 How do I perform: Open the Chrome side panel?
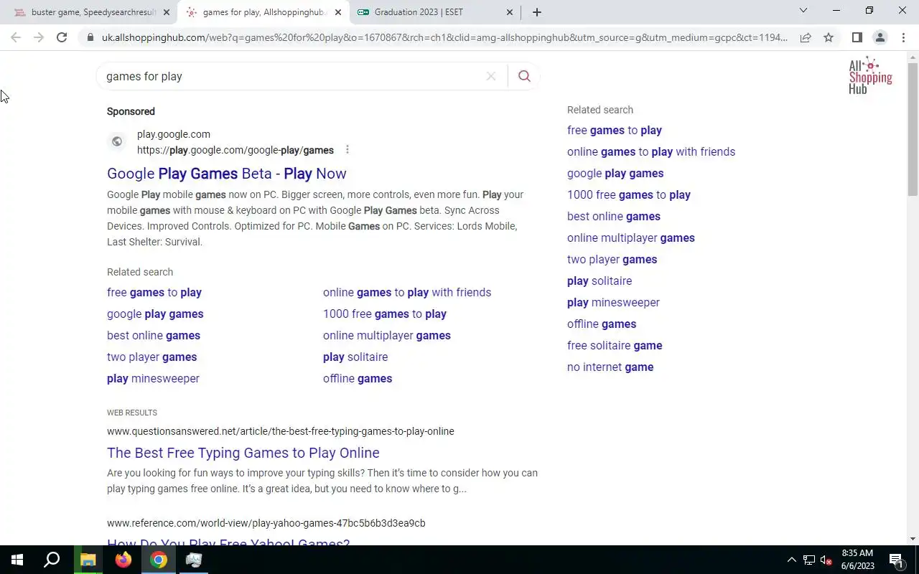point(857,37)
